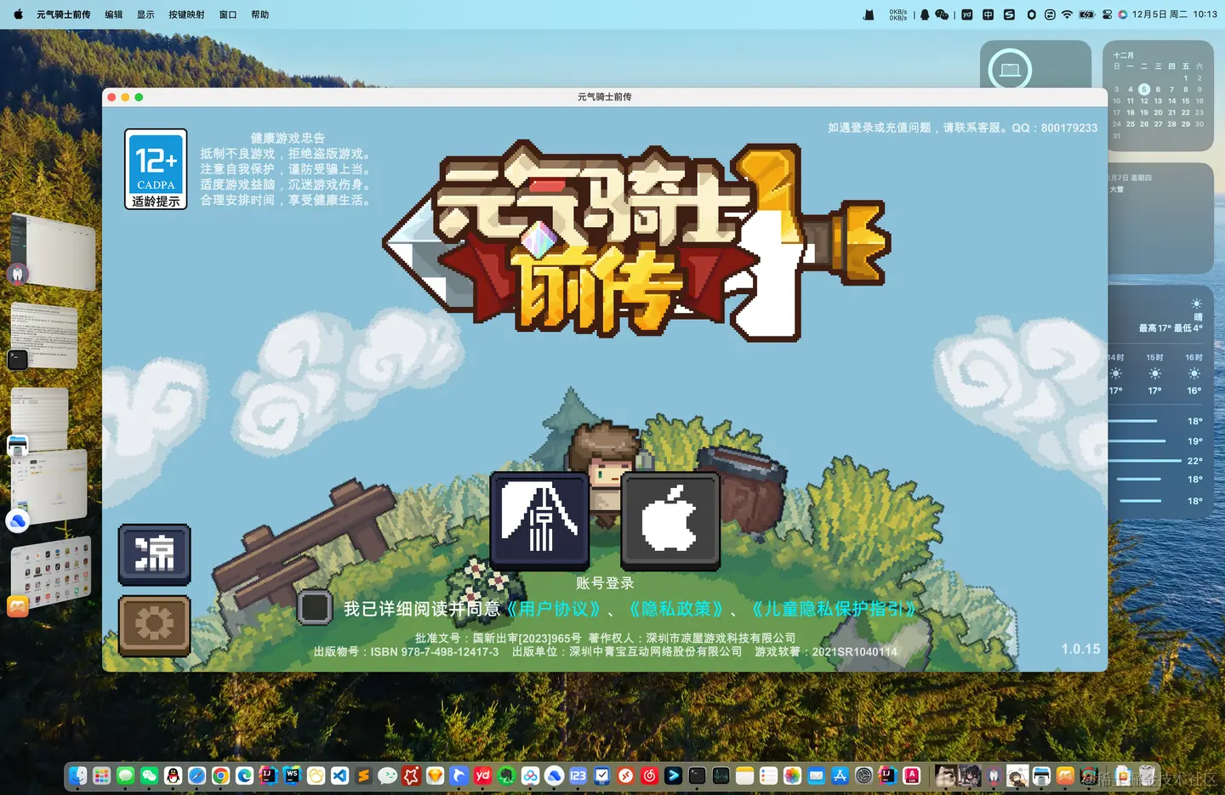
Task: Open Sublime Text from the Dock
Action: pyautogui.click(x=363, y=775)
